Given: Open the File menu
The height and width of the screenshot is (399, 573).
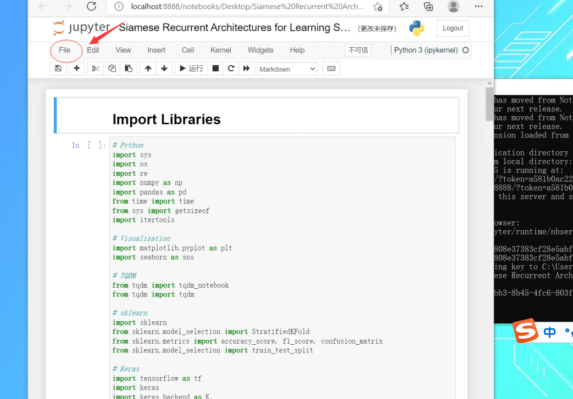Looking at the screenshot, I should pos(65,50).
